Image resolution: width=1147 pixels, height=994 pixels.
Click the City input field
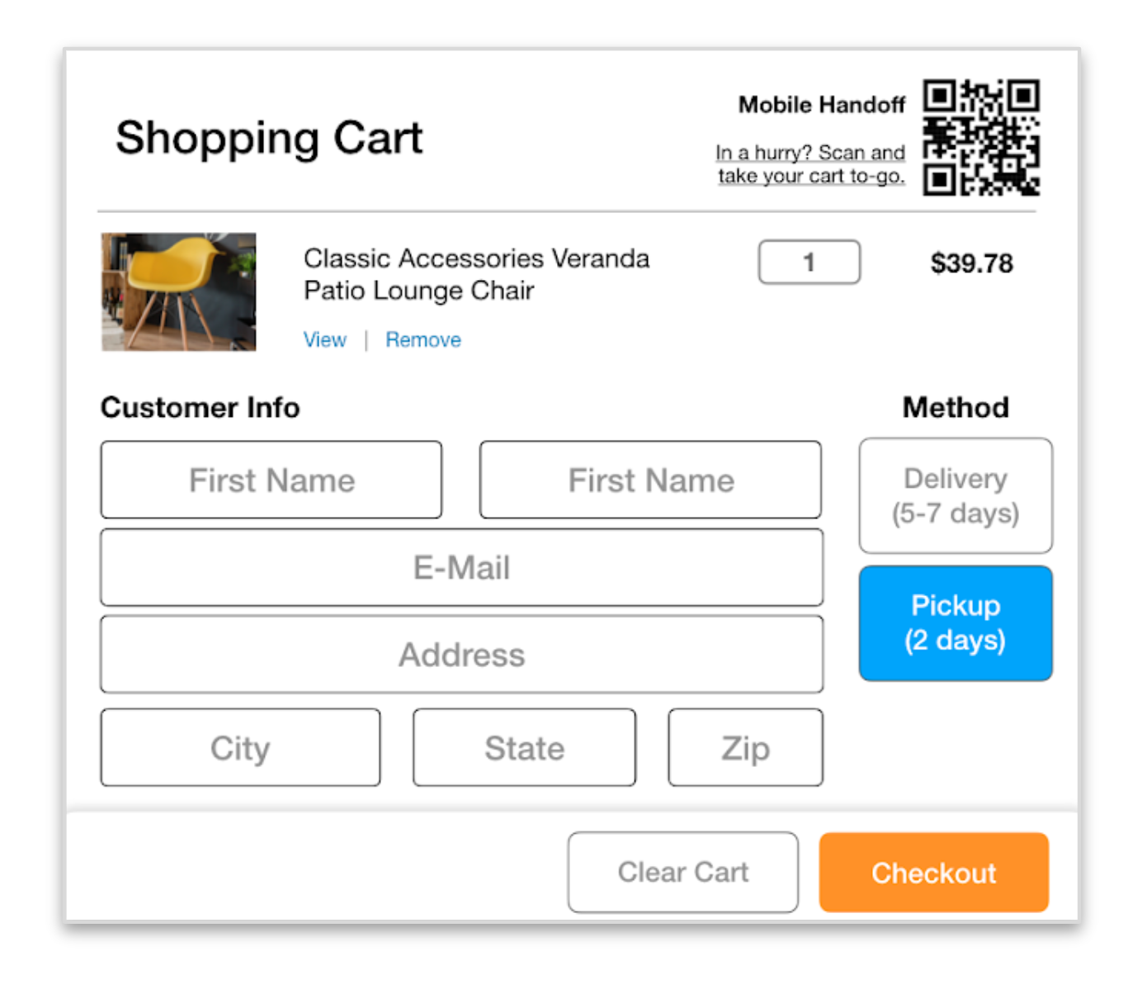240,747
